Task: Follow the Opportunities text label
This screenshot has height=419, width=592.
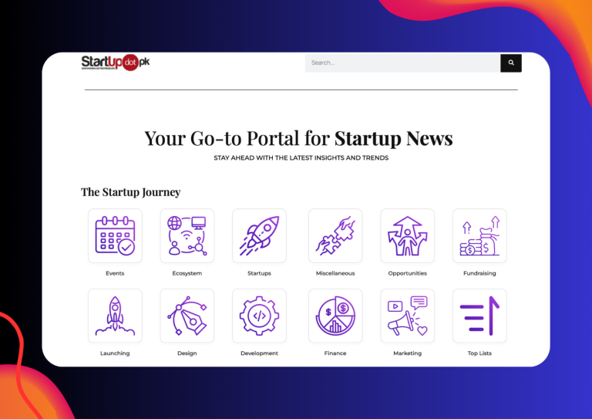Action: click(407, 273)
